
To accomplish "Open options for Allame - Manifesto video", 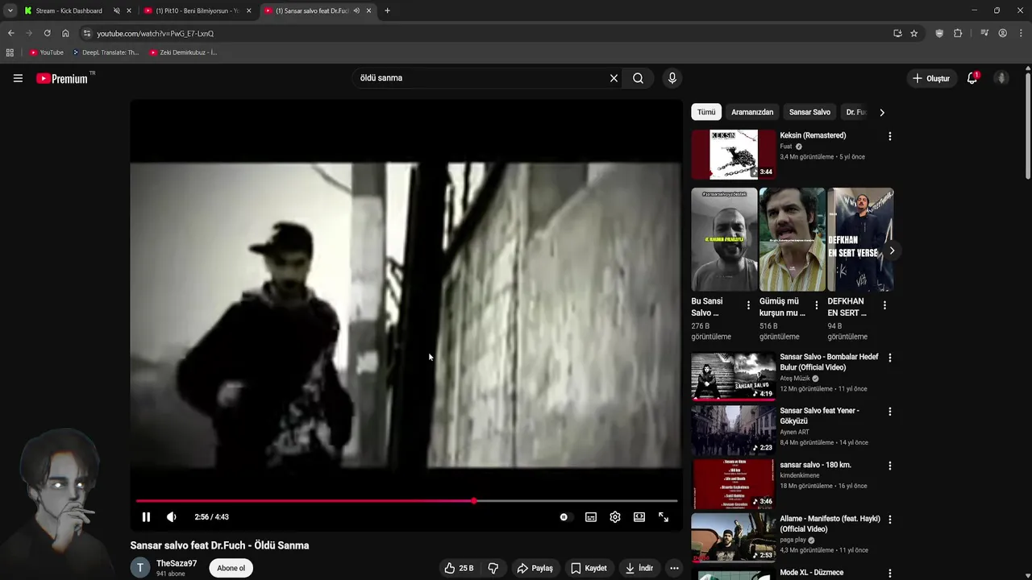I will pos(890,520).
